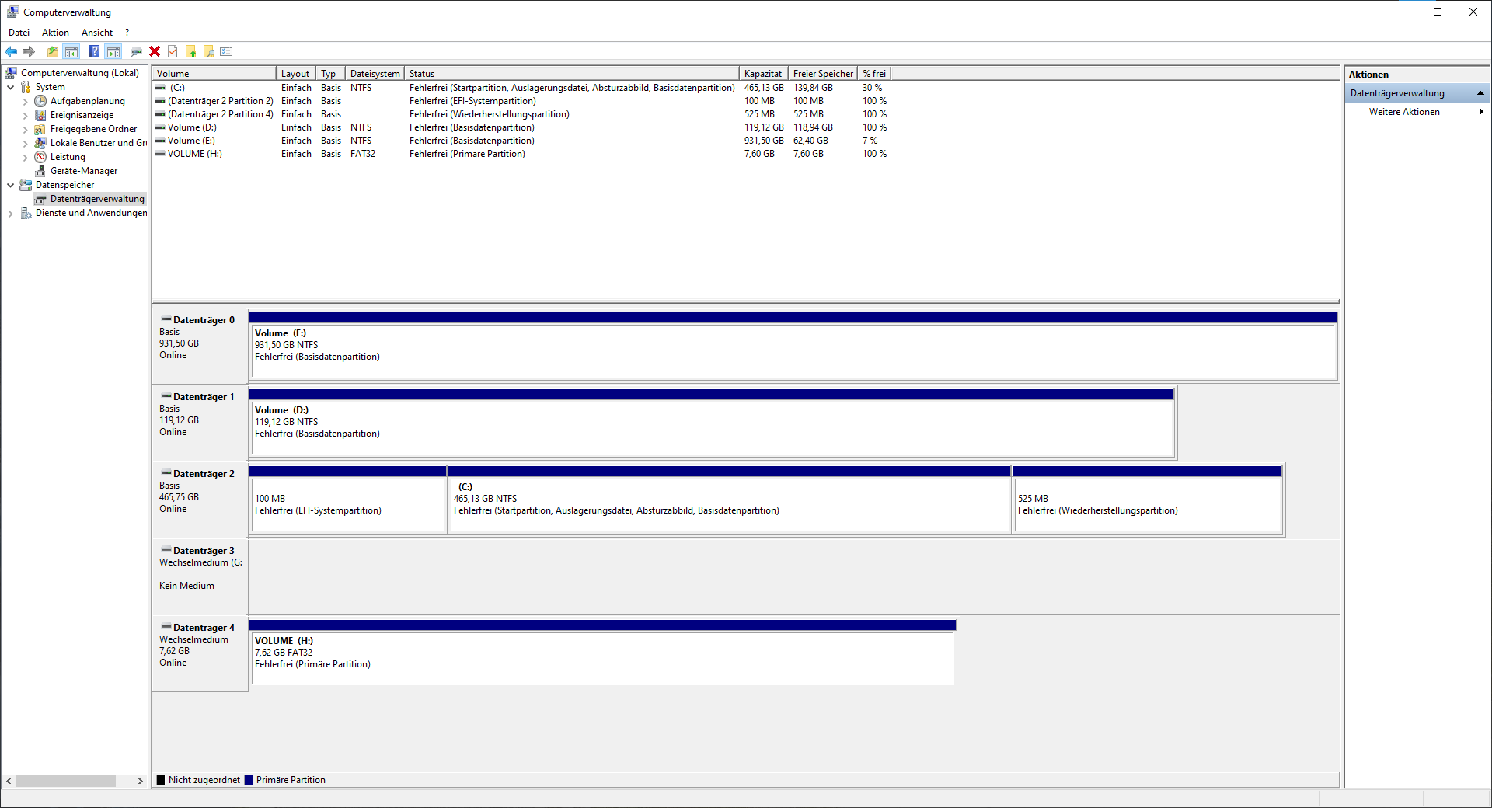Image resolution: width=1492 pixels, height=808 pixels.
Task: Select the System tools icon in the tree
Action: click(26, 87)
